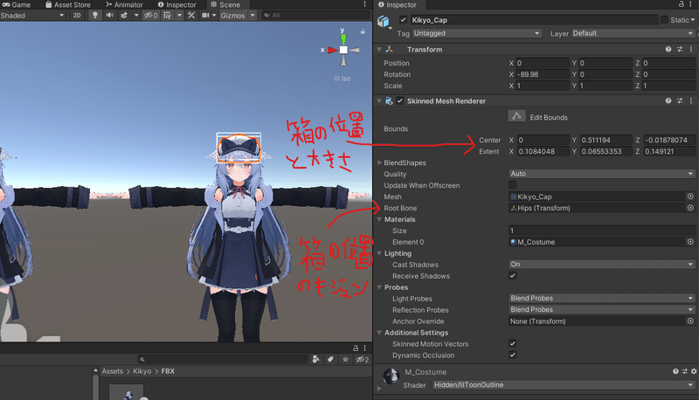Image resolution: width=699 pixels, height=400 pixels.
Task: Open the Mesh object picker circle
Action: pos(690,197)
